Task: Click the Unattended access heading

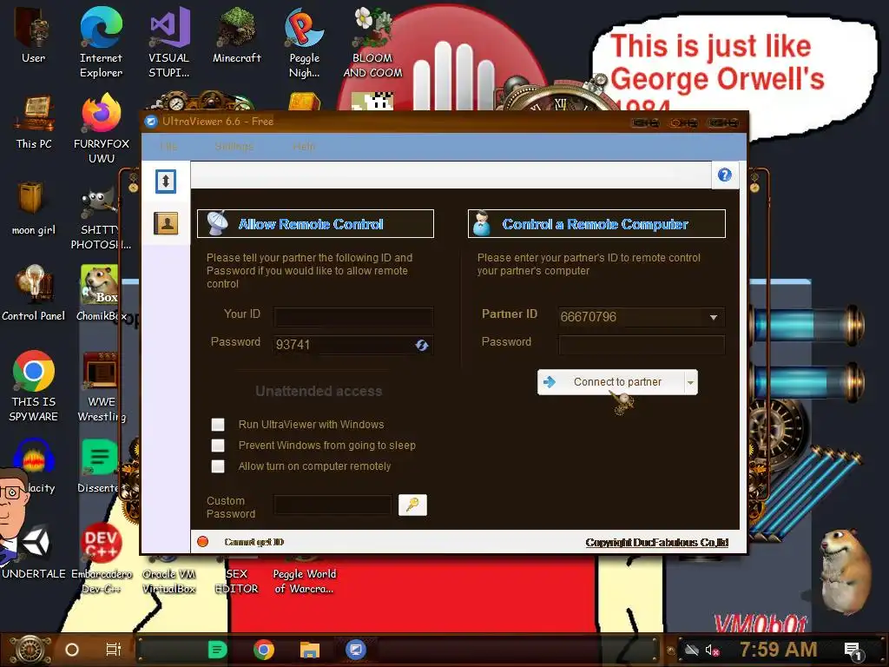Action: (x=319, y=391)
